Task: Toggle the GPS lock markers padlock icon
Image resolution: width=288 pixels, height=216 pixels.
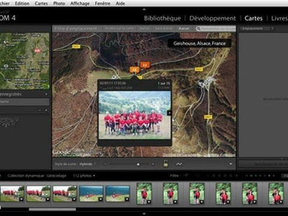Action: pos(166,164)
